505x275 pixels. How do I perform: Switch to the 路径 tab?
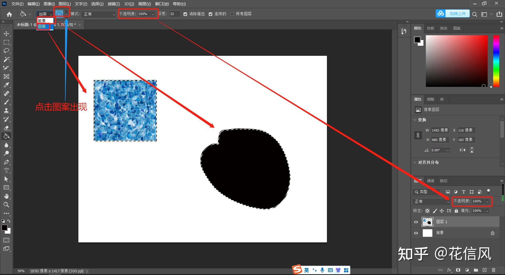444,181
